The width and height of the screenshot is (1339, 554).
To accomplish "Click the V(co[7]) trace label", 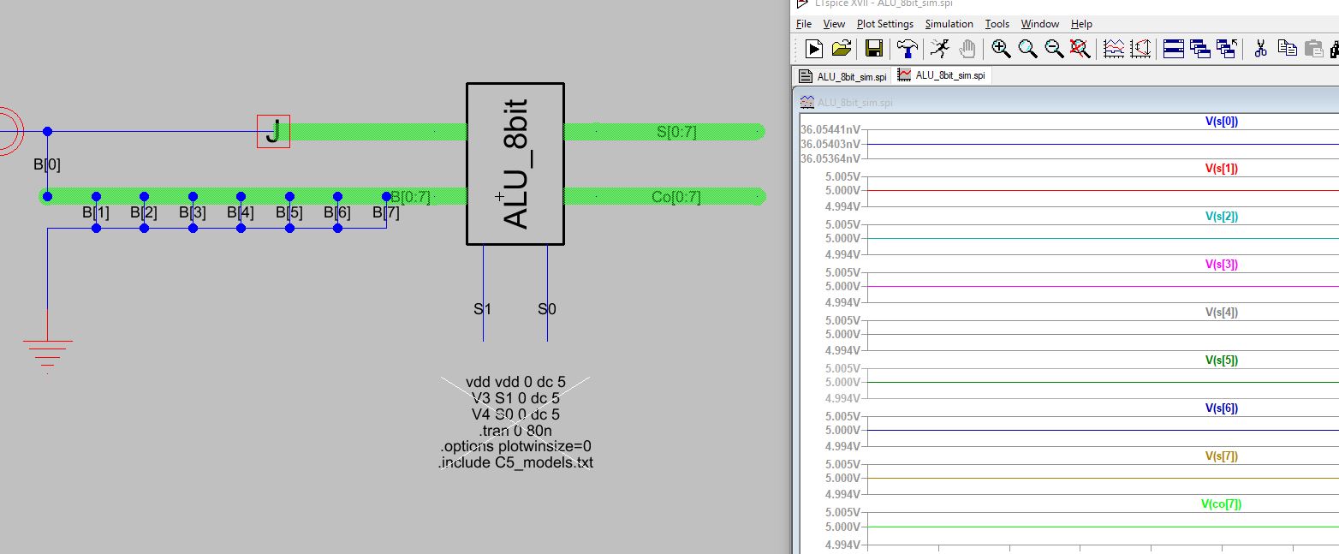I will pyautogui.click(x=1221, y=504).
